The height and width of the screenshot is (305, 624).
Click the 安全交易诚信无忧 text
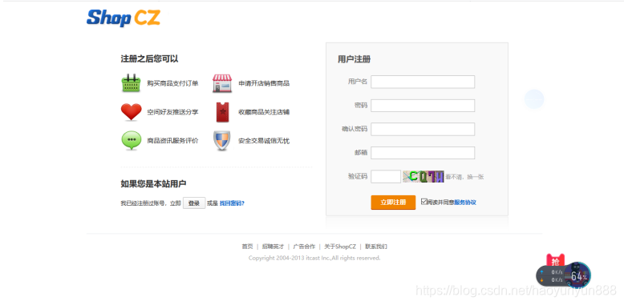tap(264, 141)
